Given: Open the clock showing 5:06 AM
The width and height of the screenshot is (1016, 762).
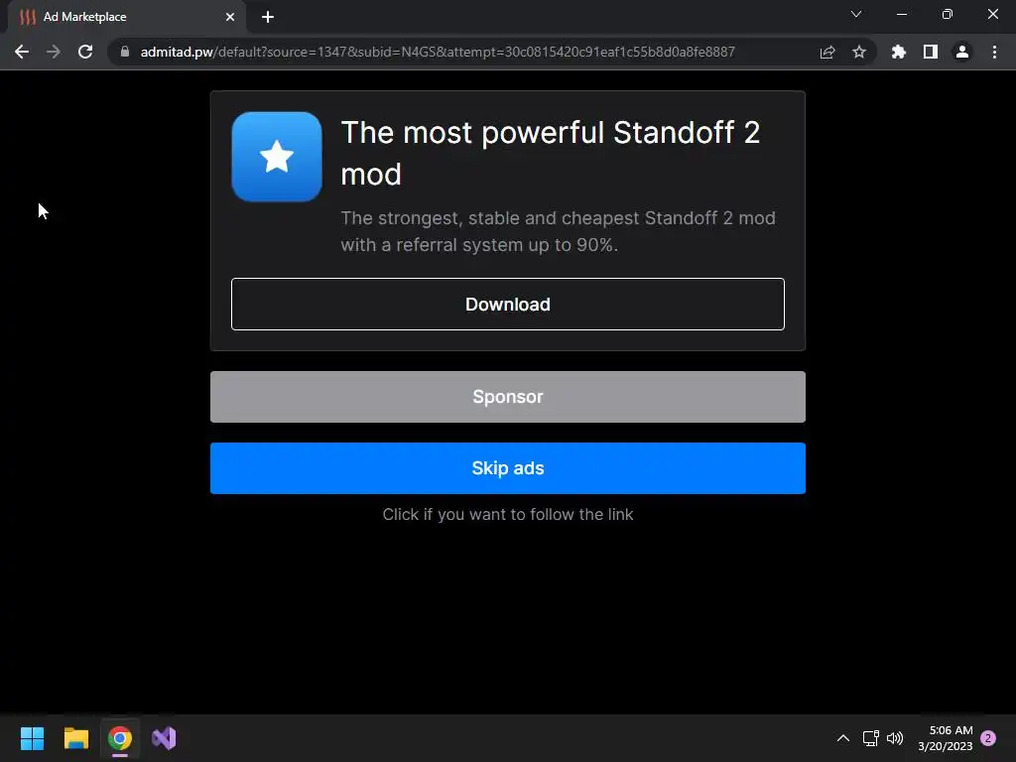Looking at the screenshot, I should (946, 738).
